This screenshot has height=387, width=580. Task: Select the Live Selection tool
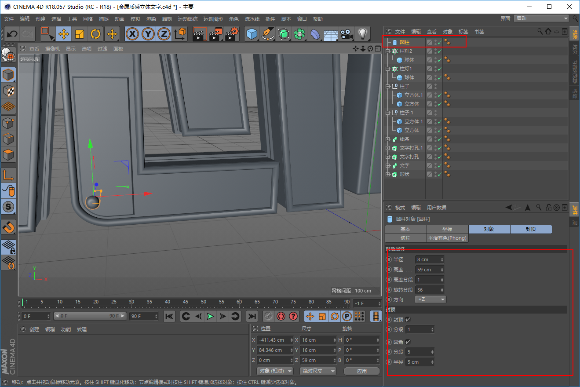(x=47, y=34)
